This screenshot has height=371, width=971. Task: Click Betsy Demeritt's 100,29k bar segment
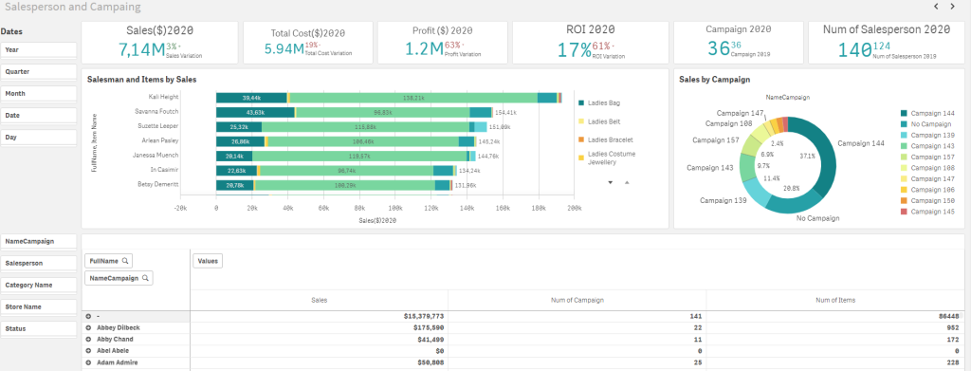344,185
